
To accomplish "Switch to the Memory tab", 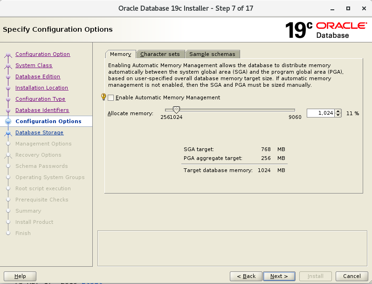I will click(121, 54).
